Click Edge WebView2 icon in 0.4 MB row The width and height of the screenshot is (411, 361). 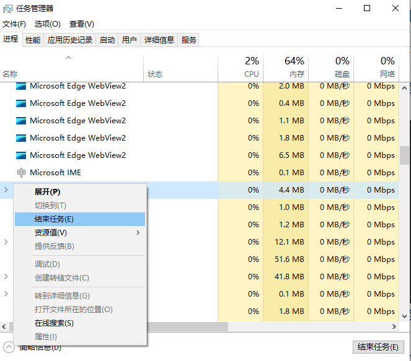[21, 103]
